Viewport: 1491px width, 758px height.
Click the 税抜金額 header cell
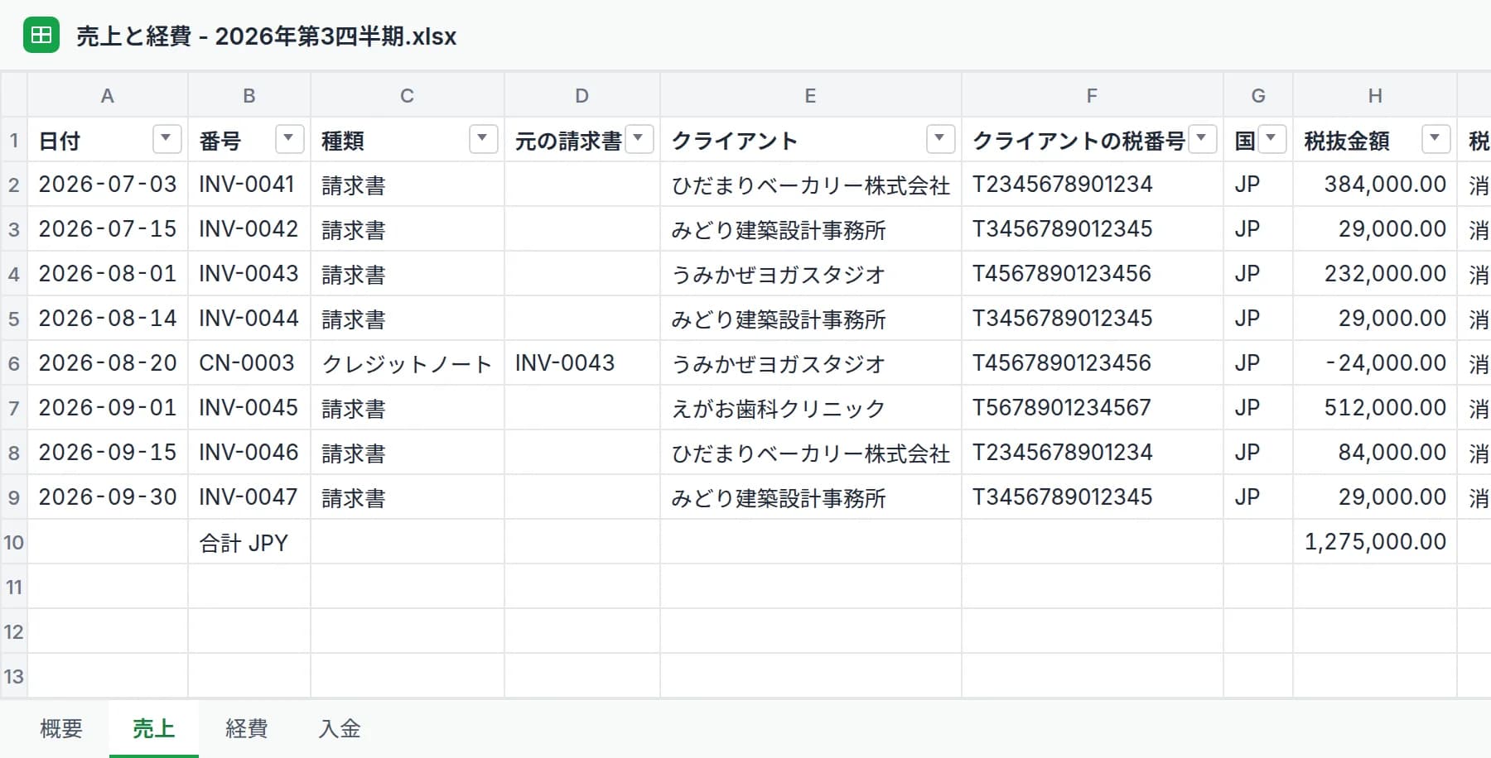coord(1375,139)
